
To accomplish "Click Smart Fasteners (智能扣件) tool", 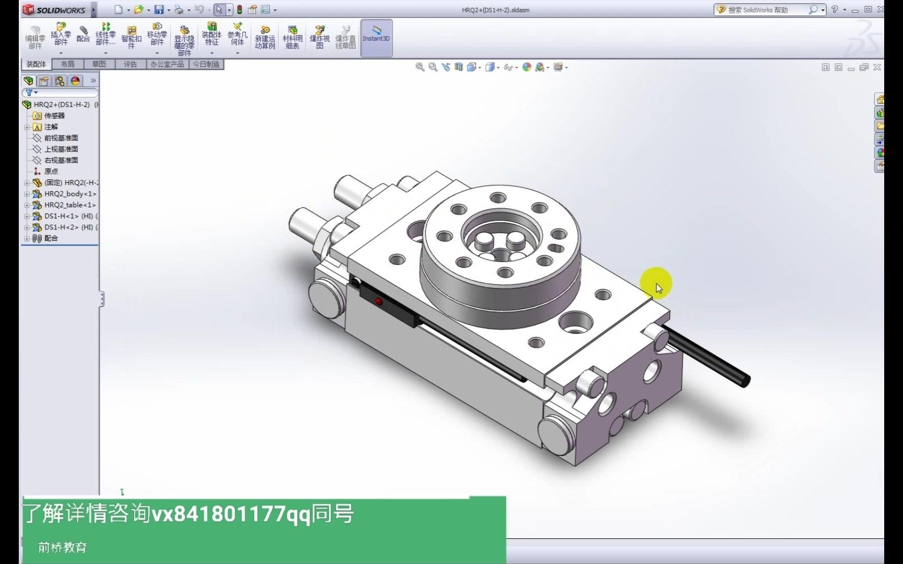I will [131, 38].
